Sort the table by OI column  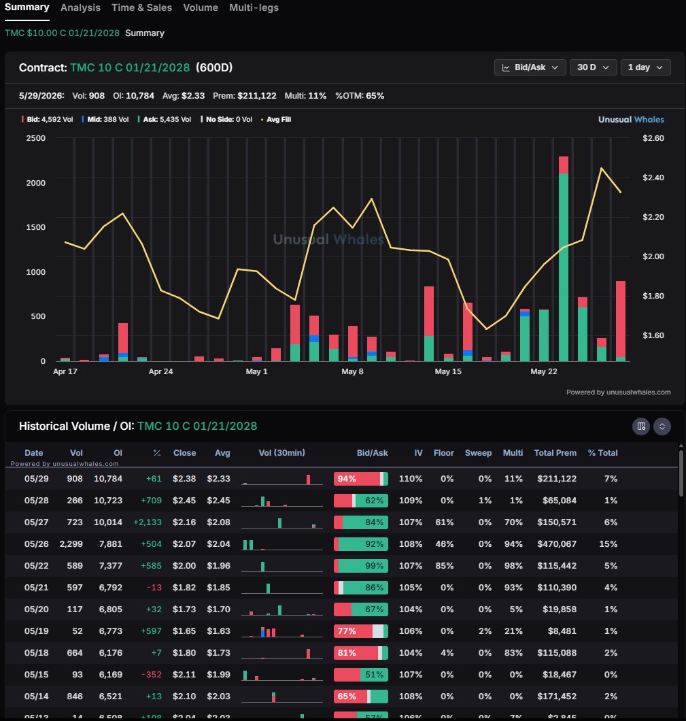(118, 453)
